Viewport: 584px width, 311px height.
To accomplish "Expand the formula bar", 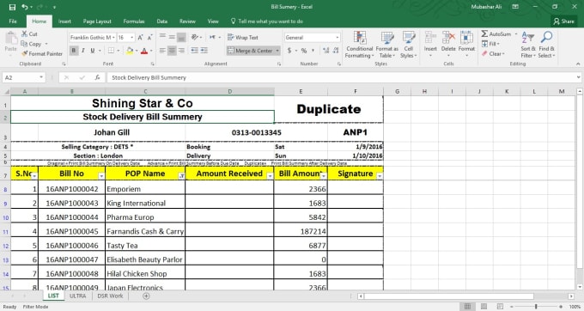I will coord(578,77).
